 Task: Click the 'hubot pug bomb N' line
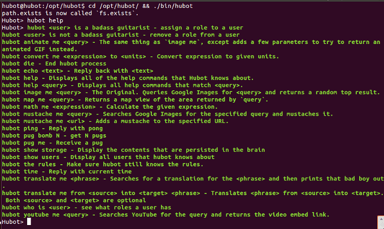[54, 135]
